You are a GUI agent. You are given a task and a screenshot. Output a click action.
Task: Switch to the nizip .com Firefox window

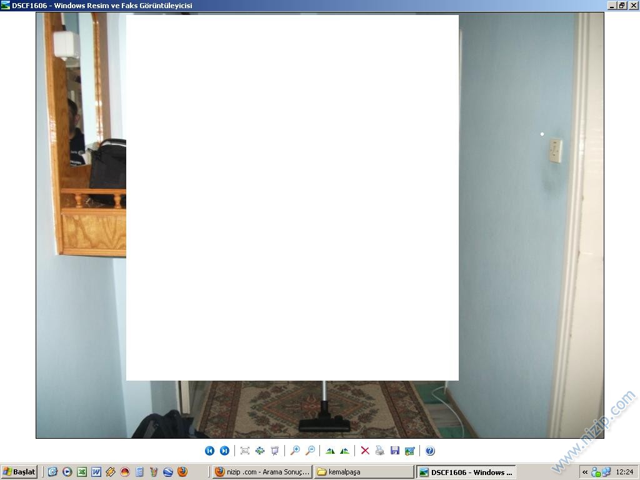(262, 472)
